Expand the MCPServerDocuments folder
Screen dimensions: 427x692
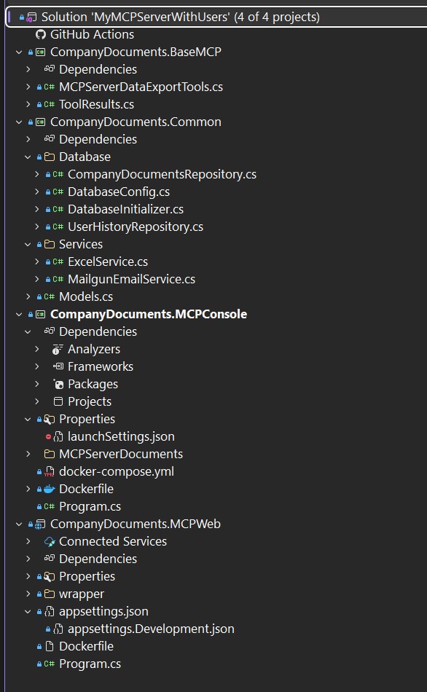tap(28, 454)
